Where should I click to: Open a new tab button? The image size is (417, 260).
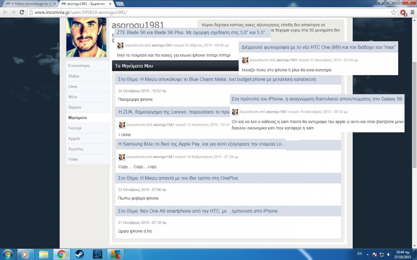tap(120, 4)
